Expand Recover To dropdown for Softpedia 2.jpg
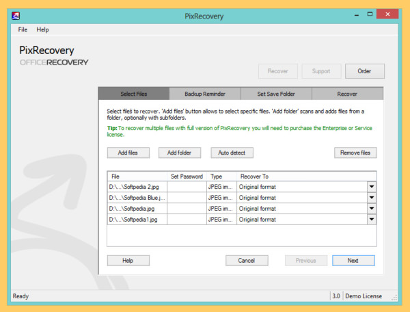Image resolution: width=410 pixels, height=312 pixels. [x=372, y=187]
